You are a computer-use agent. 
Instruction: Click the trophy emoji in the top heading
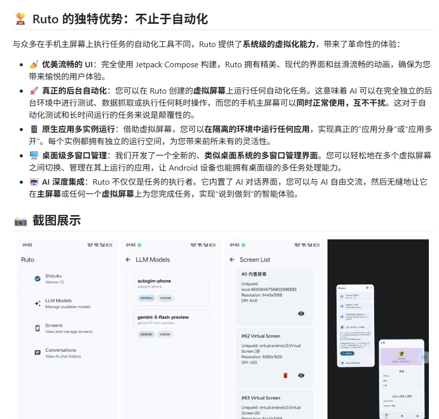point(20,19)
